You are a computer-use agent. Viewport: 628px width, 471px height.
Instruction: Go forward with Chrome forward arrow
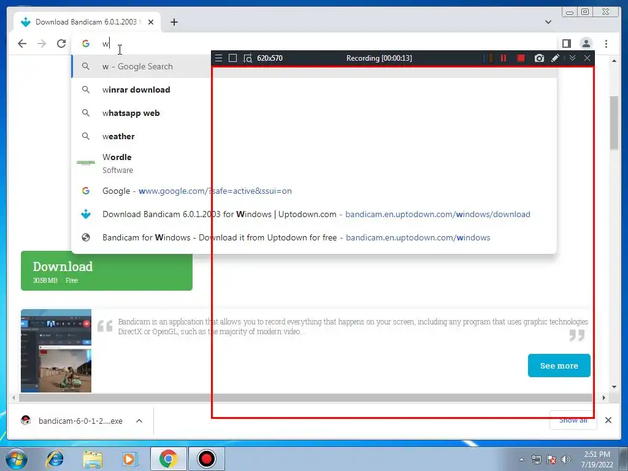(x=42, y=44)
